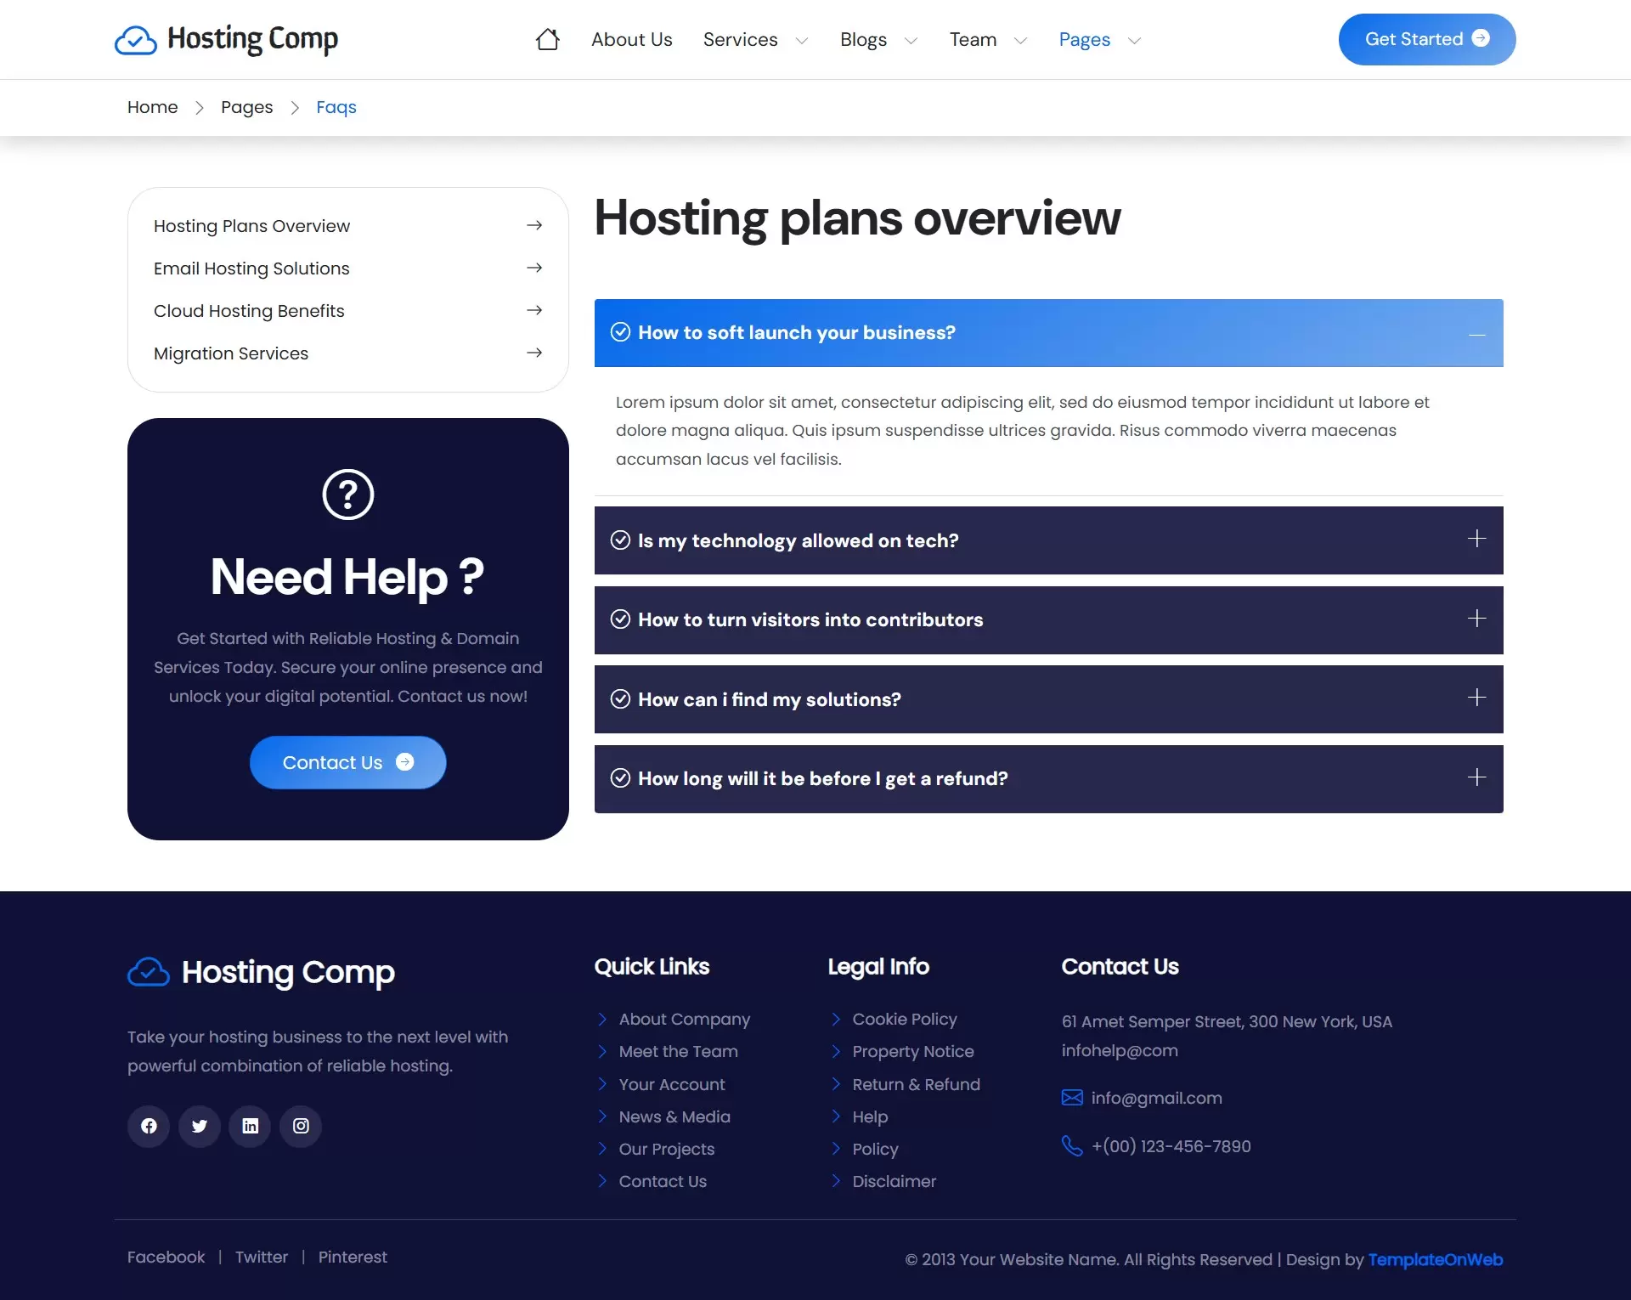Image resolution: width=1631 pixels, height=1300 pixels.
Task: Open Facebook social icon in footer
Action: [x=149, y=1126]
